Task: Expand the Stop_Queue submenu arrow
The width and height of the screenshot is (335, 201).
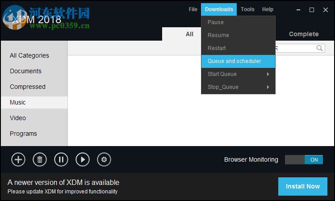Action: 268,87
